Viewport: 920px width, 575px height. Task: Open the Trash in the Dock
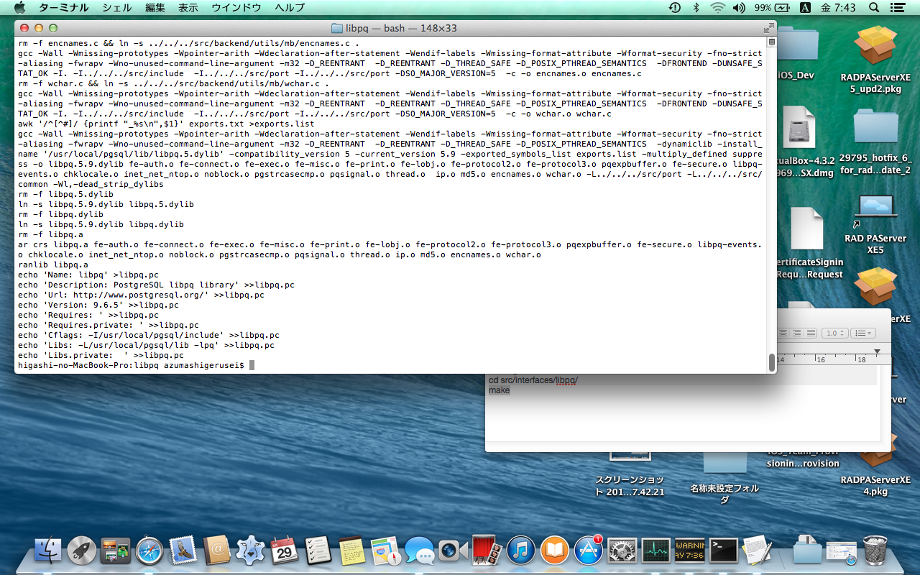(x=875, y=551)
